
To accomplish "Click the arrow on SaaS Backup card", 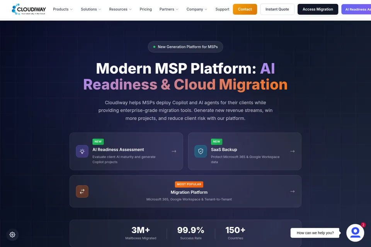I will click(293, 151).
